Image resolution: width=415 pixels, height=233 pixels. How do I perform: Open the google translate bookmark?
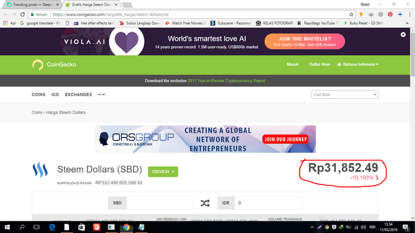(x=40, y=23)
